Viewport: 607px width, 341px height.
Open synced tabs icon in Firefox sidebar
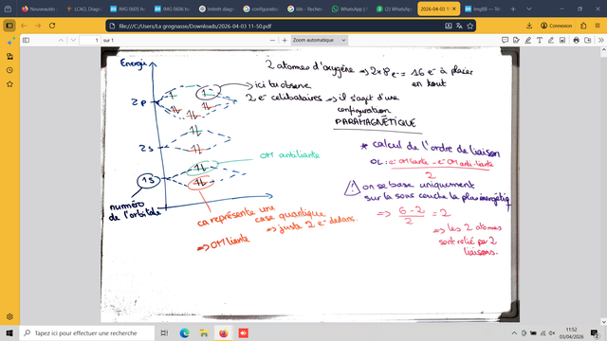click(x=10, y=57)
